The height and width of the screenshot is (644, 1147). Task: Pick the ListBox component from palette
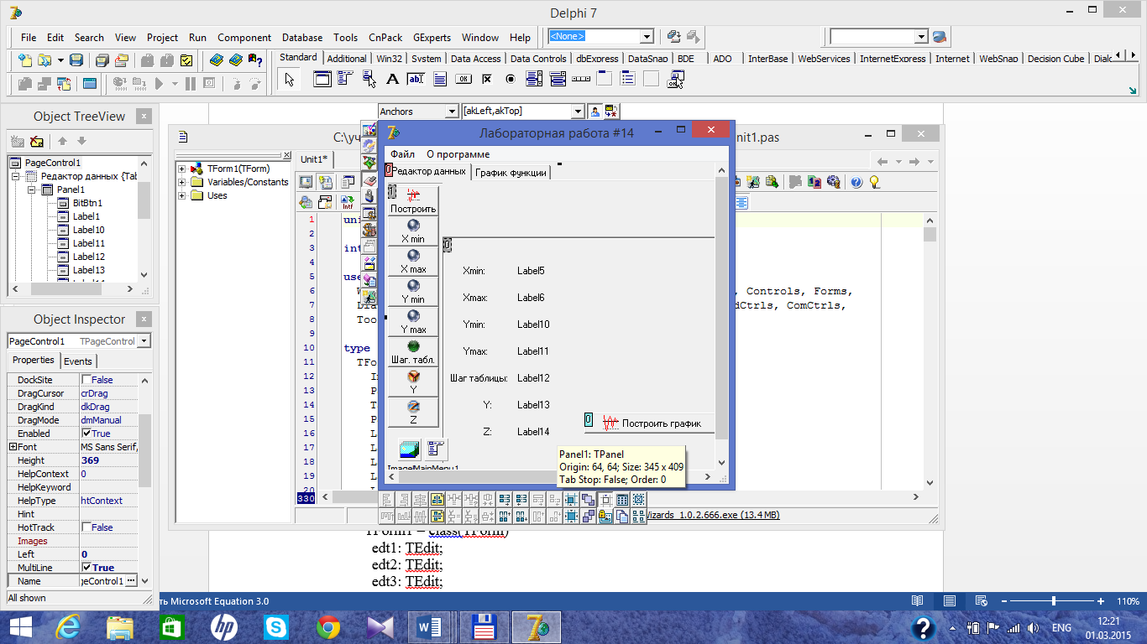pyautogui.click(x=533, y=80)
